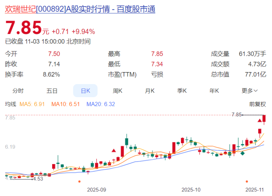Click the red up-triangle marker near September peak
The width and height of the screenshot is (272, 196).
coord(114,151)
